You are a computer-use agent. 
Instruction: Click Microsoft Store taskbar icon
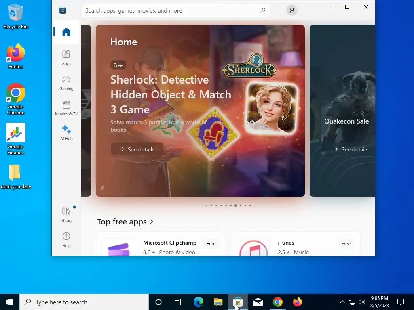tap(238, 302)
